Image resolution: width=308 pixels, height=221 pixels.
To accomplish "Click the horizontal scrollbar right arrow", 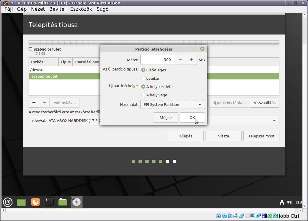I will point(300,210).
